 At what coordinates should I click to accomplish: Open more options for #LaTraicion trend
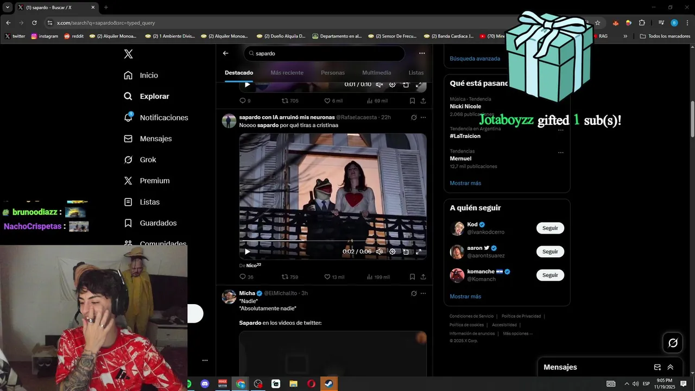point(561,130)
